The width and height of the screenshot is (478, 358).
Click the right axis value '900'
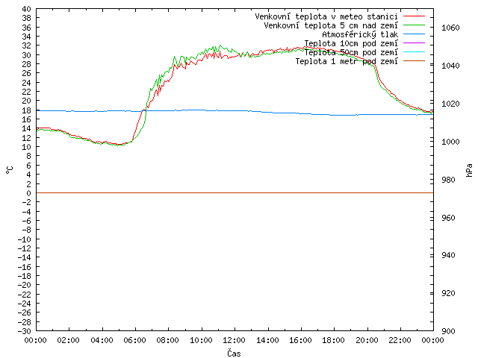click(448, 331)
